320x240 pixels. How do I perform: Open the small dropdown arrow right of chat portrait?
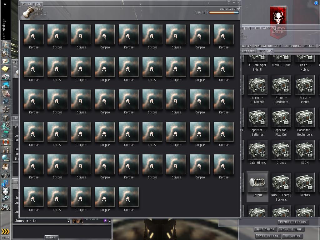pos(110,221)
